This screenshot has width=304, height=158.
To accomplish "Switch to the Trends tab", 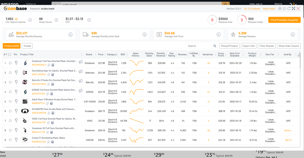I will tap(27, 46).
